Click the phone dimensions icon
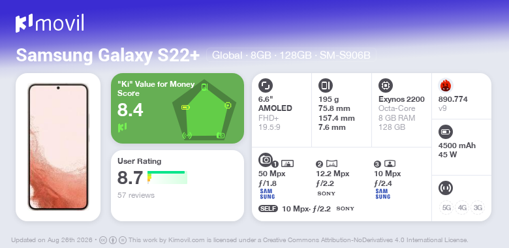The image size is (509, 248). (326, 85)
